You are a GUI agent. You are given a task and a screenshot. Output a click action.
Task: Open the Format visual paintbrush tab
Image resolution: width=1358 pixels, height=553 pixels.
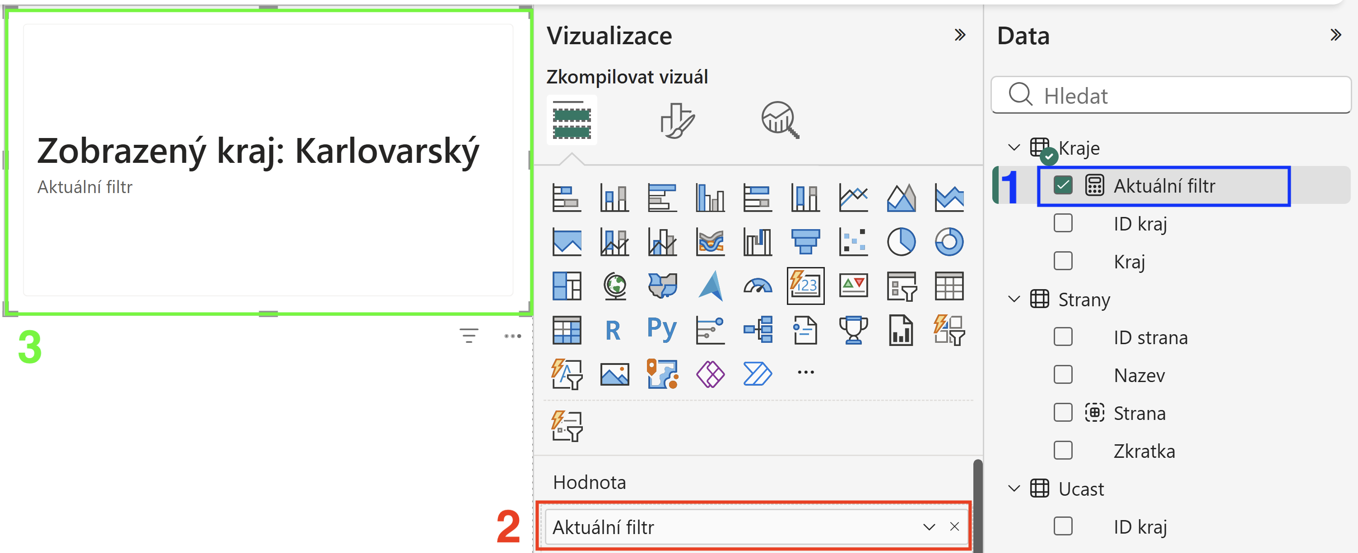point(677,120)
